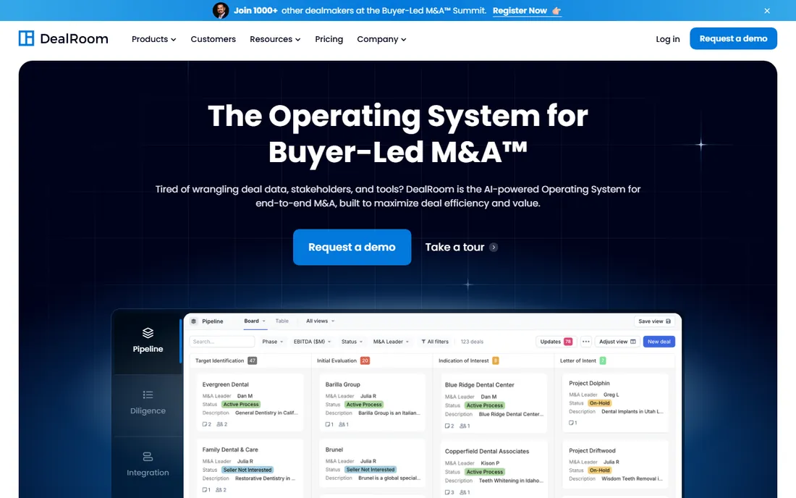Image resolution: width=796 pixels, height=498 pixels.
Task: Click the arrow icon beside Take a tour
Action: pos(494,248)
